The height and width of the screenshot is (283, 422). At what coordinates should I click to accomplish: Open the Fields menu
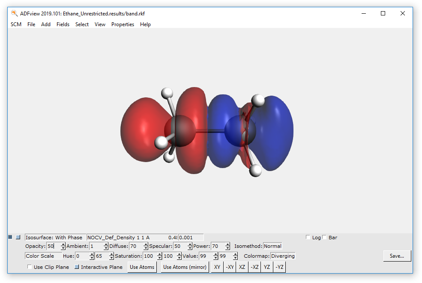point(63,24)
